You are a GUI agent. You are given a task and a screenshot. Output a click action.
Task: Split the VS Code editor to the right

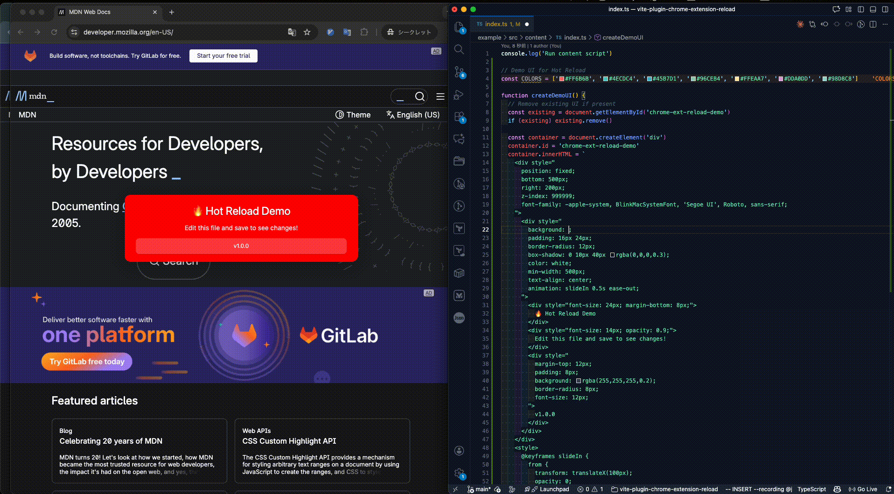point(873,24)
